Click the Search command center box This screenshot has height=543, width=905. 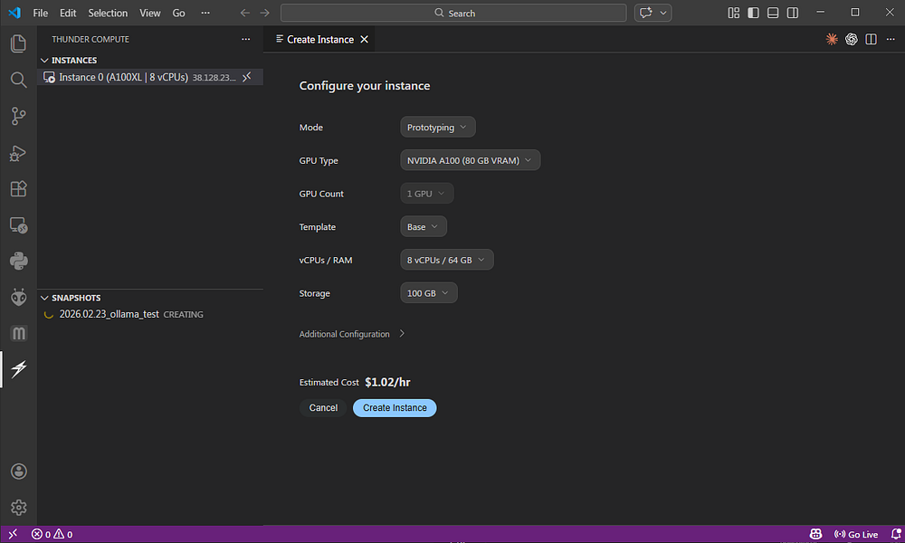pyautogui.click(x=453, y=13)
